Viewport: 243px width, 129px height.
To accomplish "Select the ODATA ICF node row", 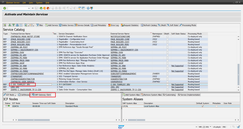I will pos(62,106).
